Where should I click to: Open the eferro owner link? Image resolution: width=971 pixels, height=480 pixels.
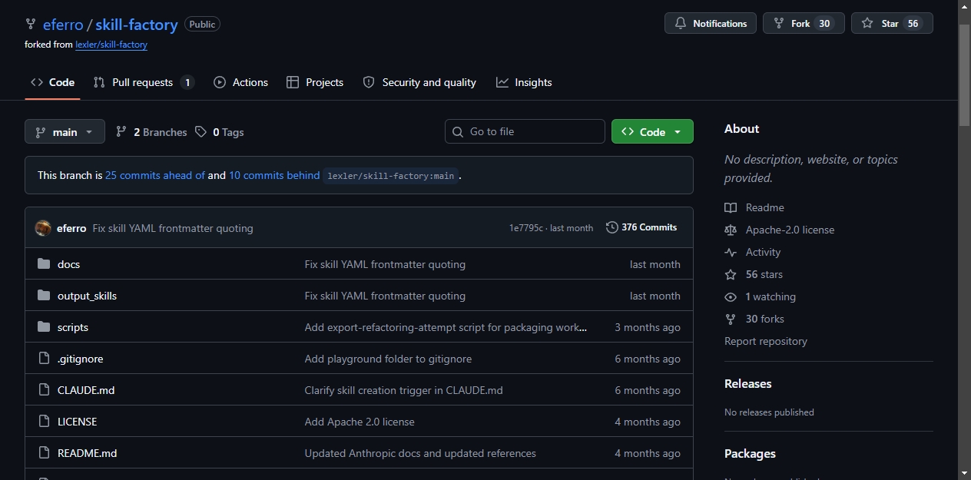point(63,25)
